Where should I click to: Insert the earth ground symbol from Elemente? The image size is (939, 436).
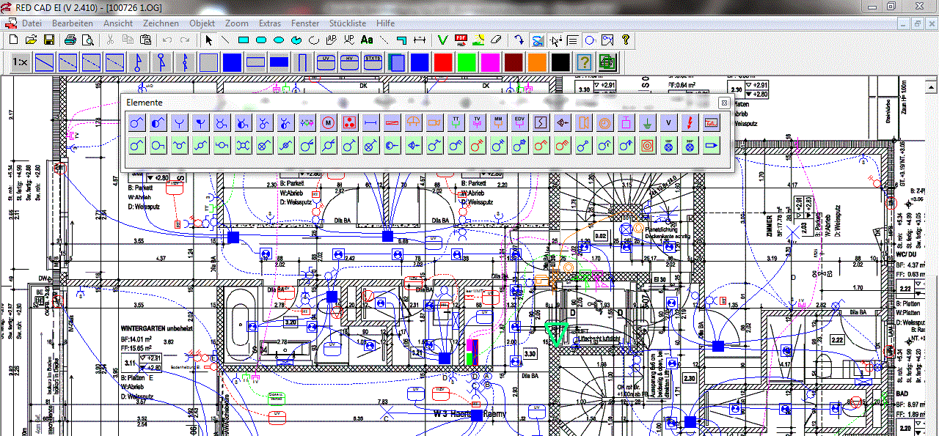pyautogui.click(x=647, y=122)
